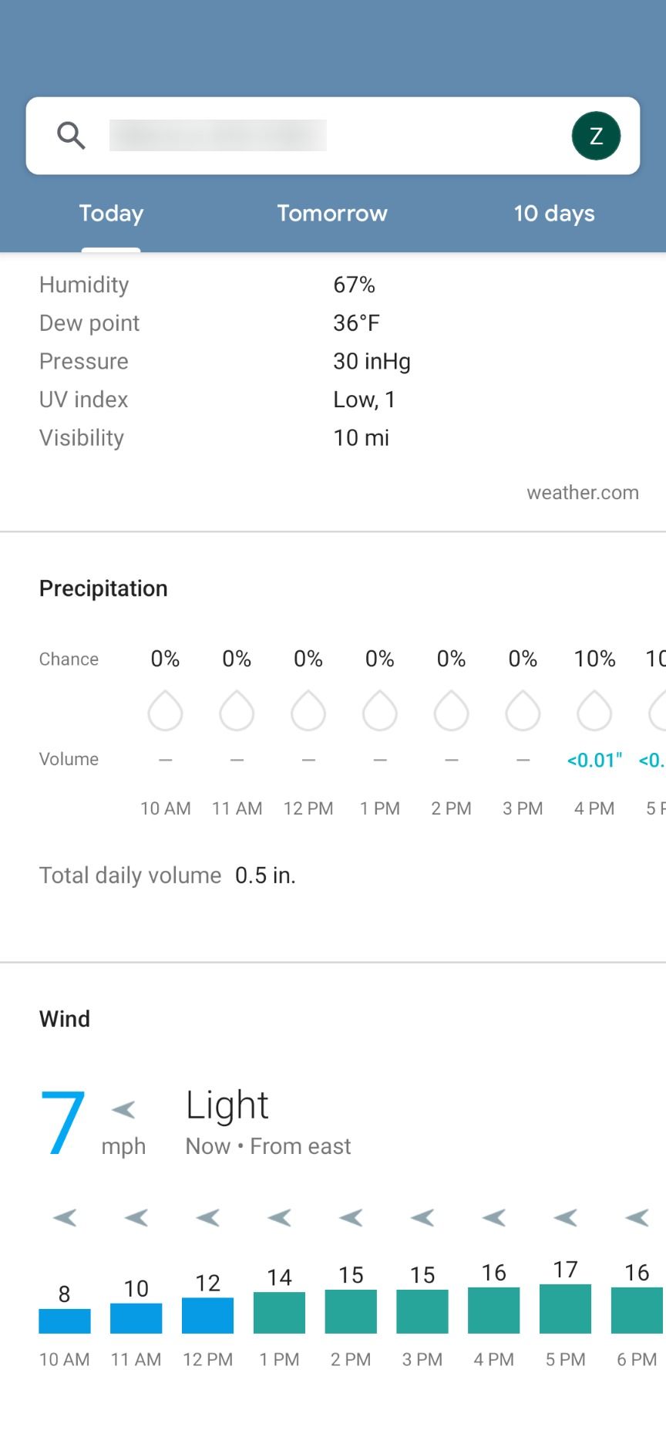
Task: Open the 10 days forecast tab
Action: click(x=554, y=214)
